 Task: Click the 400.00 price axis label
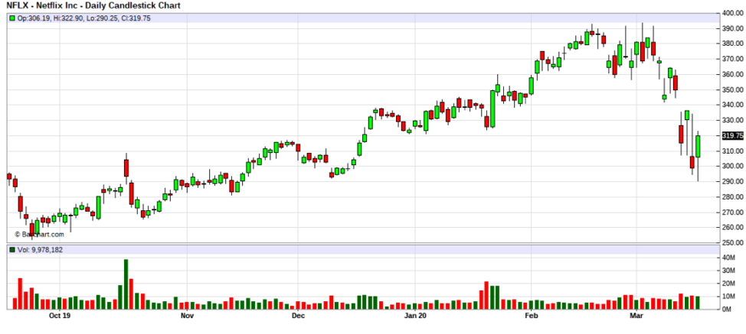pyautogui.click(x=733, y=13)
